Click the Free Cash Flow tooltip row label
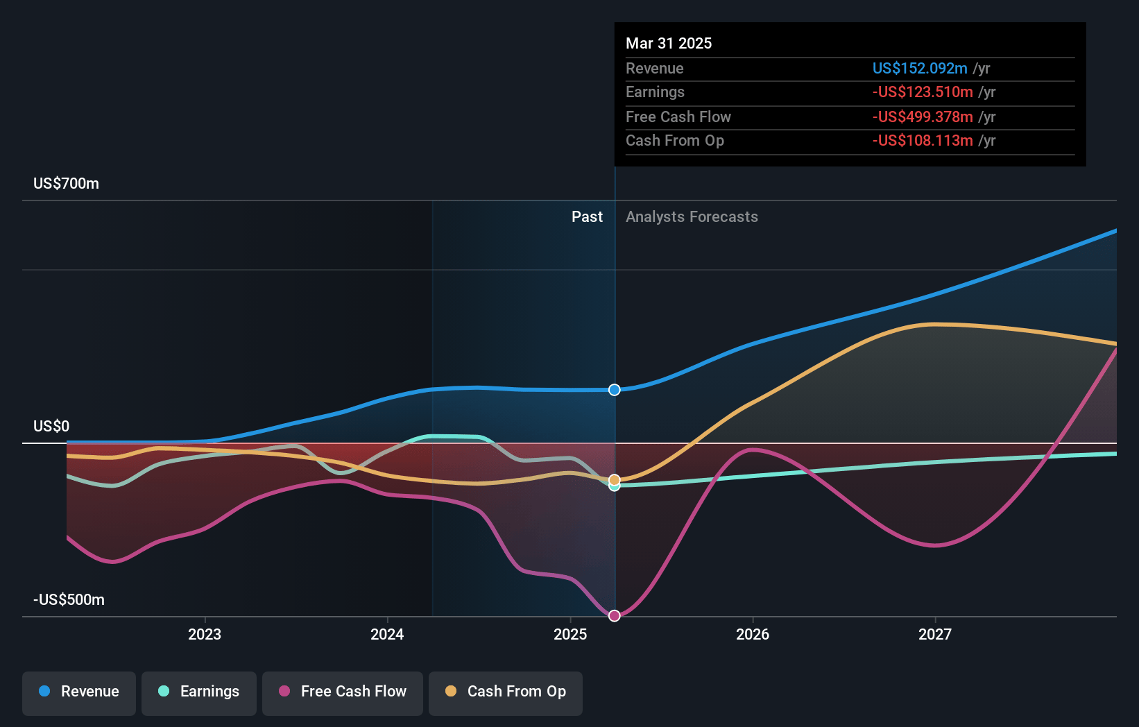 coord(678,117)
